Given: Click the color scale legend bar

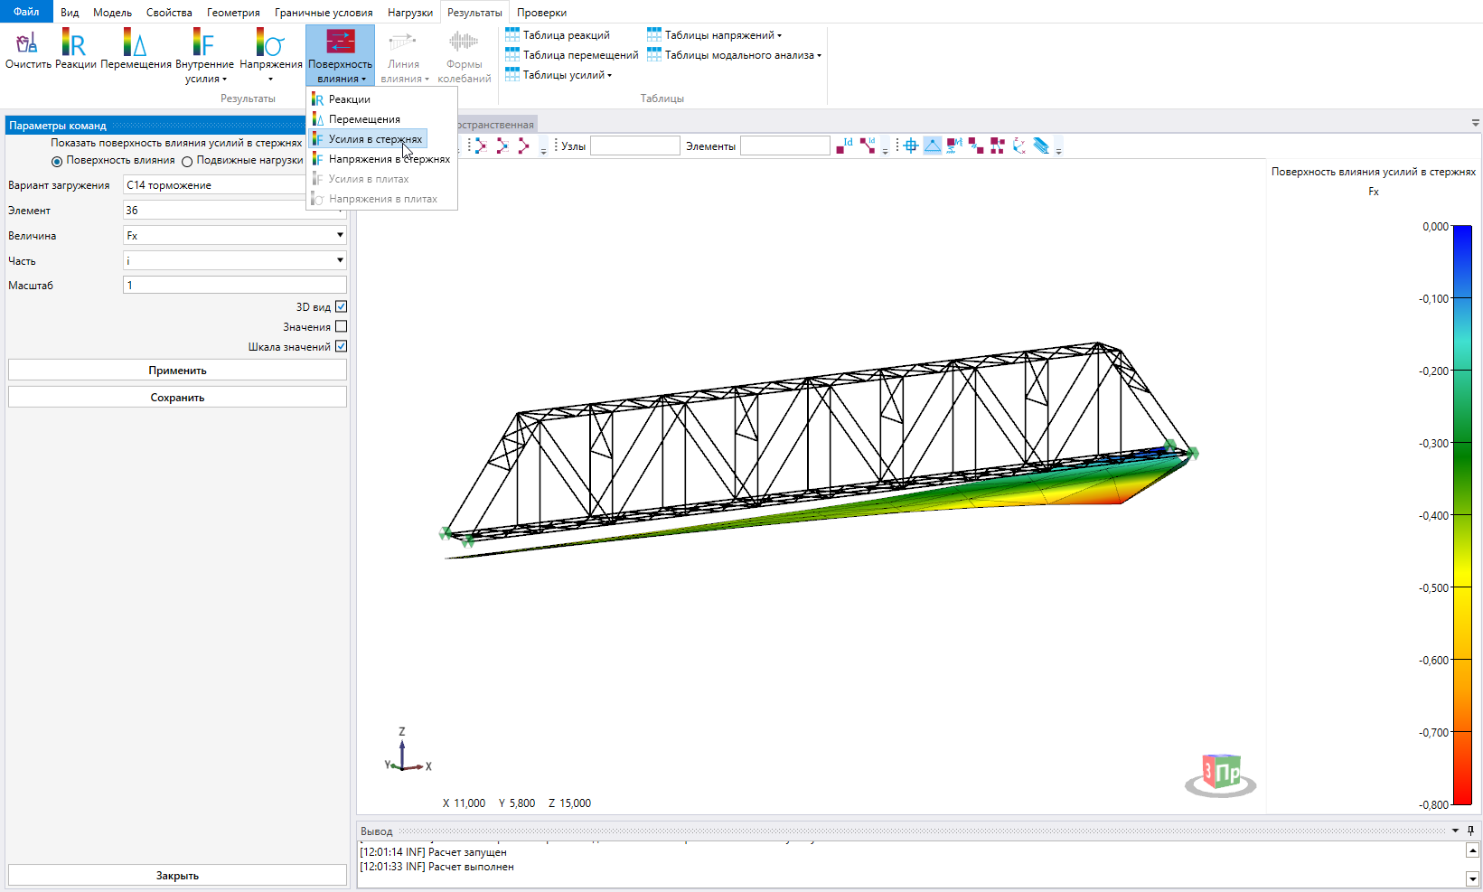Looking at the screenshot, I should (1462, 515).
